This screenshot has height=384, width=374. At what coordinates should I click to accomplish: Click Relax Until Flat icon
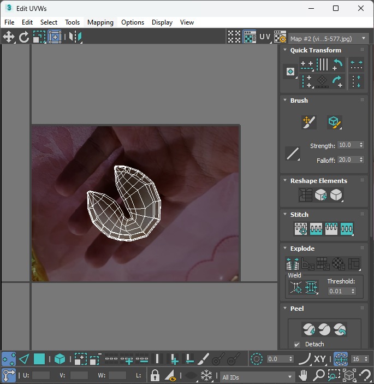coord(321,195)
